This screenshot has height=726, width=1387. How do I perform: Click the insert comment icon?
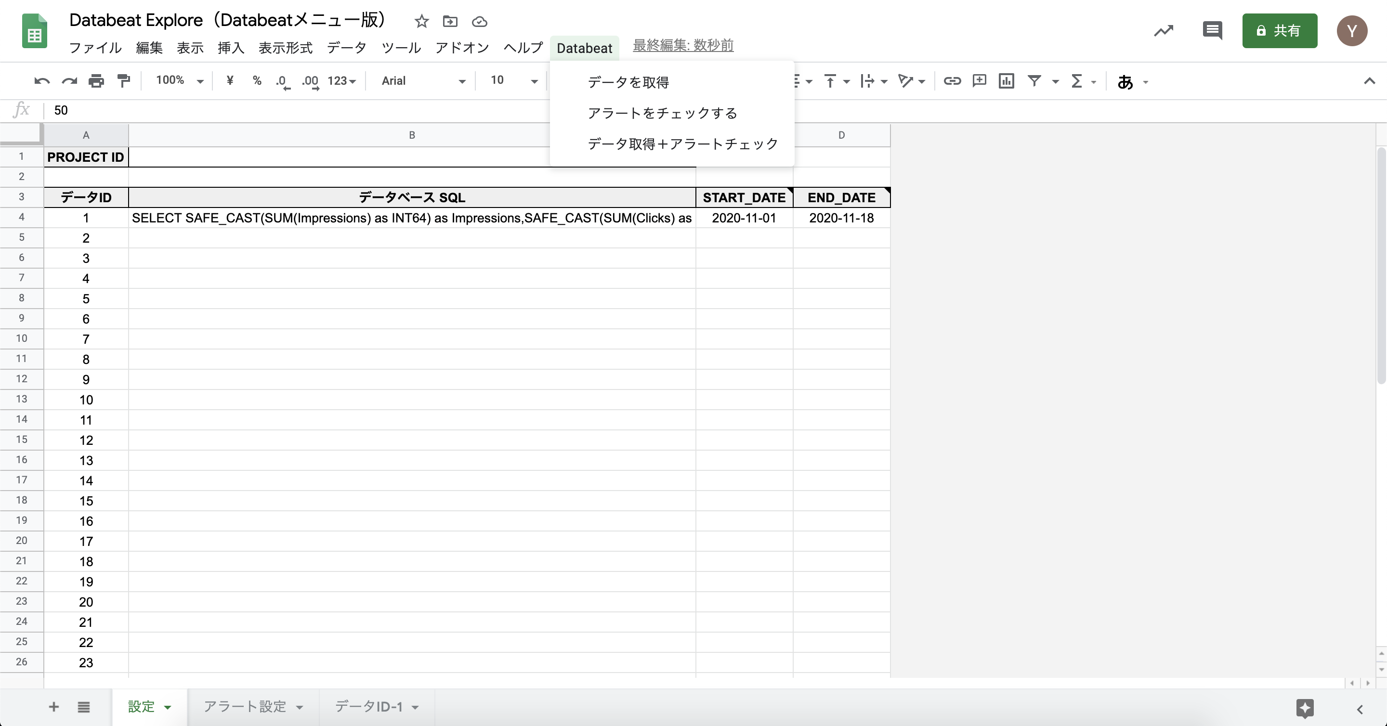(980, 81)
